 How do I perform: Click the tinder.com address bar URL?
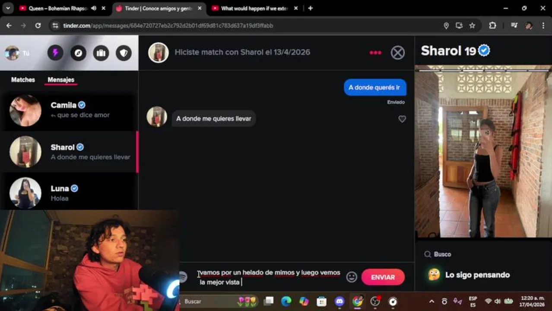point(168,25)
